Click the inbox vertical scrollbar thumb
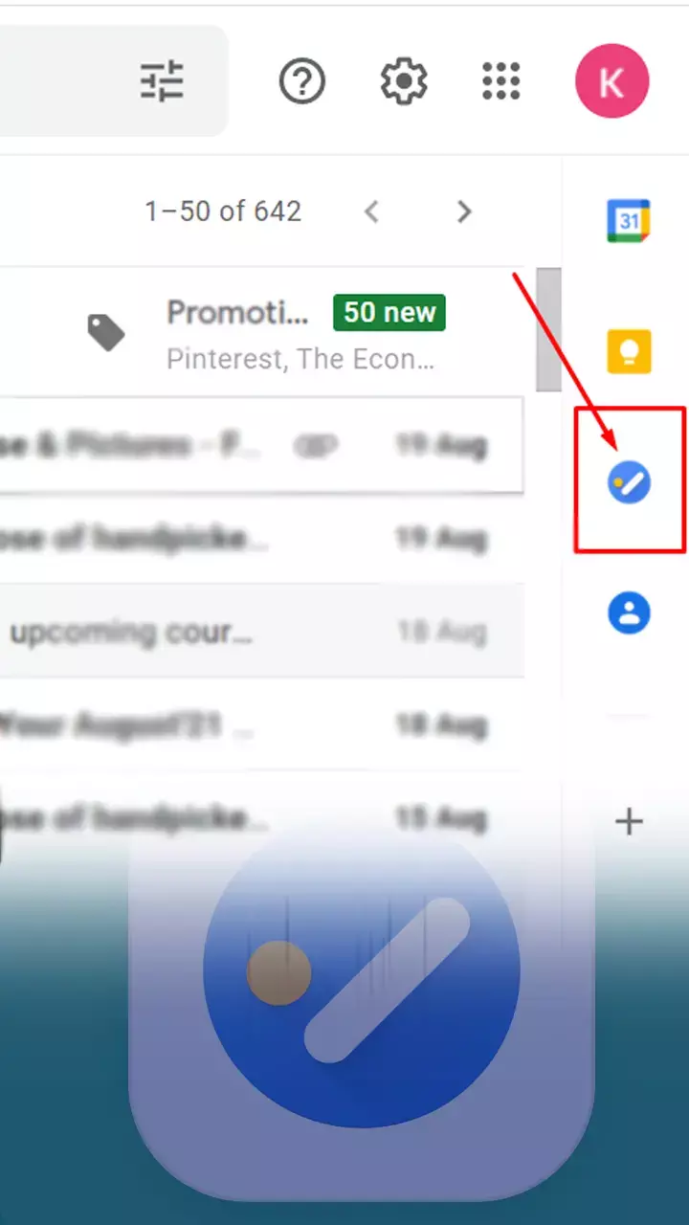Viewport: 689px width, 1225px height. click(548, 330)
